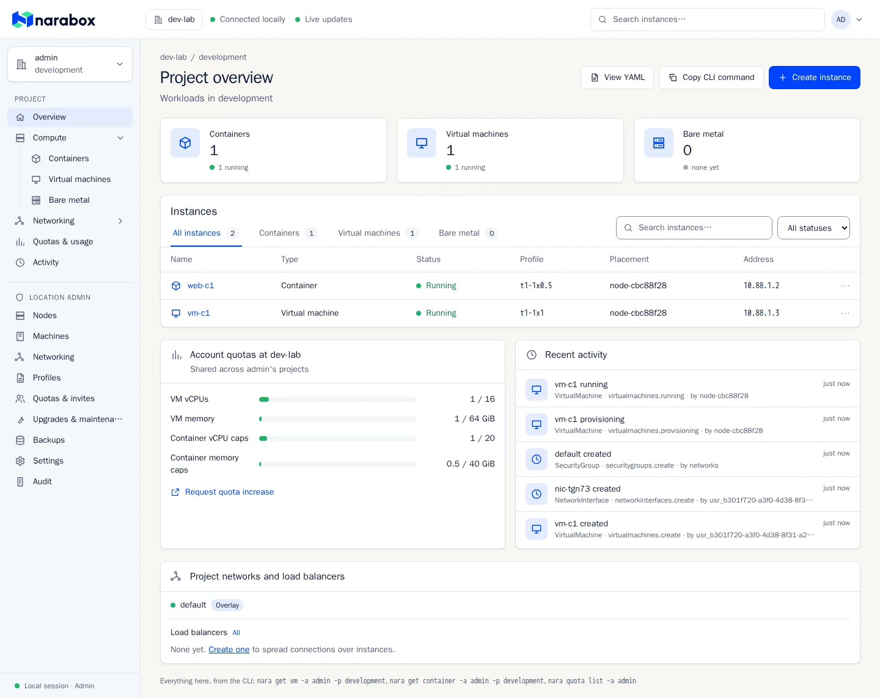This screenshot has height=698, width=880.
Task: Click the vm-c1 running activity icon
Action: (x=537, y=390)
